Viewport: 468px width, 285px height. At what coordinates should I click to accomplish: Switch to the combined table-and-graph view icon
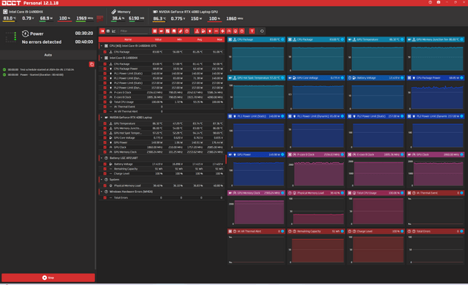click(102, 31)
